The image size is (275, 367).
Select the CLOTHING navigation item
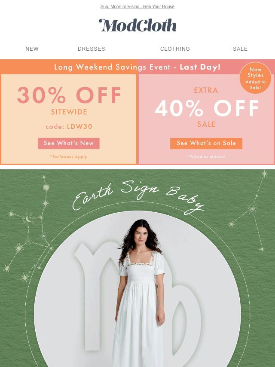pyautogui.click(x=175, y=49)
